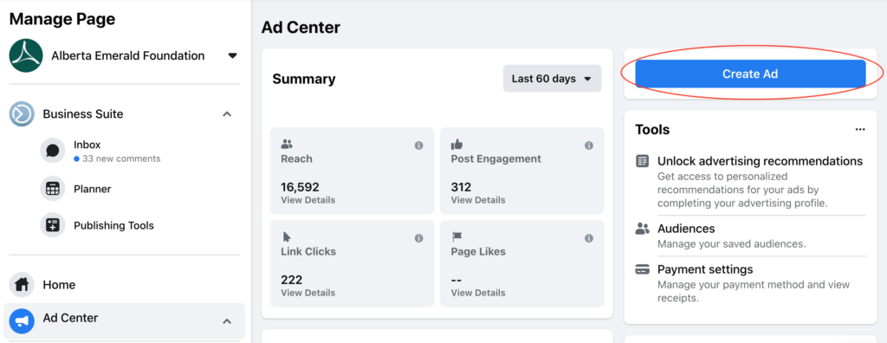This screenshot has height=343, width=887.
Task: Select Unlock advertising recommendations
Action: click(760, 161)
